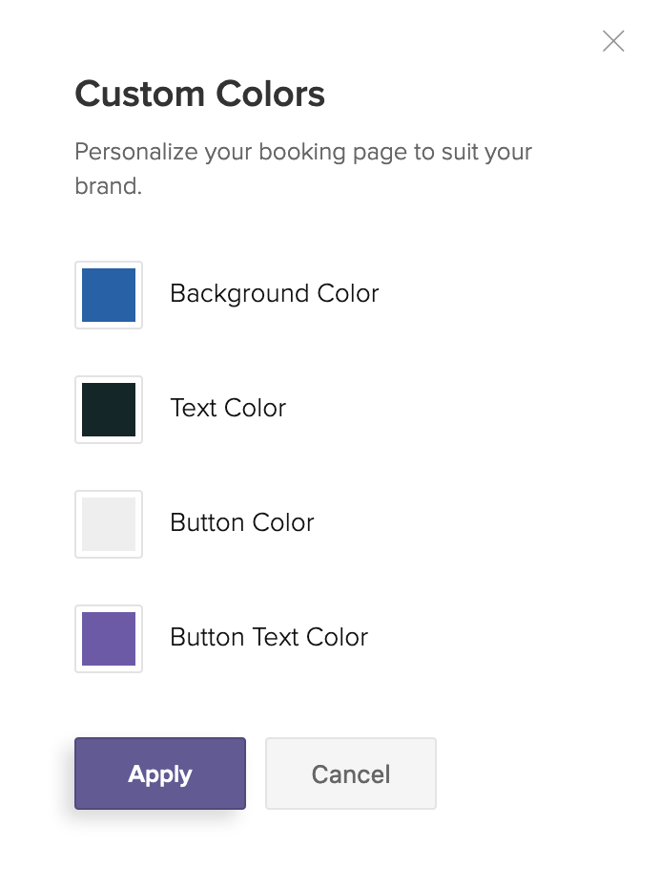Click the purple color square

(x=109, y=639)
